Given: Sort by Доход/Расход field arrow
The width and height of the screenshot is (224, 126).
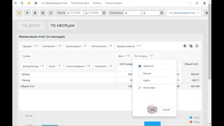Looking at the screenshot, I should 40,66.
